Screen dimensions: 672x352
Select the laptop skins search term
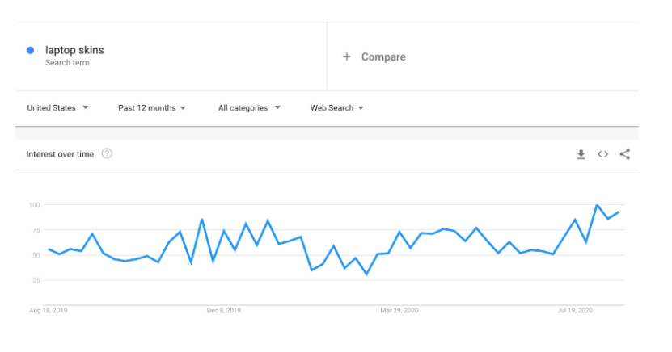point(74,50)
